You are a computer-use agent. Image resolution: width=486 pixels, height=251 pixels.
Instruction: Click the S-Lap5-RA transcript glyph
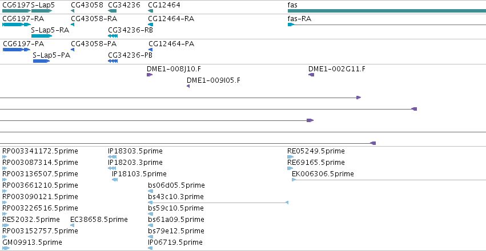tap(42, 36)
